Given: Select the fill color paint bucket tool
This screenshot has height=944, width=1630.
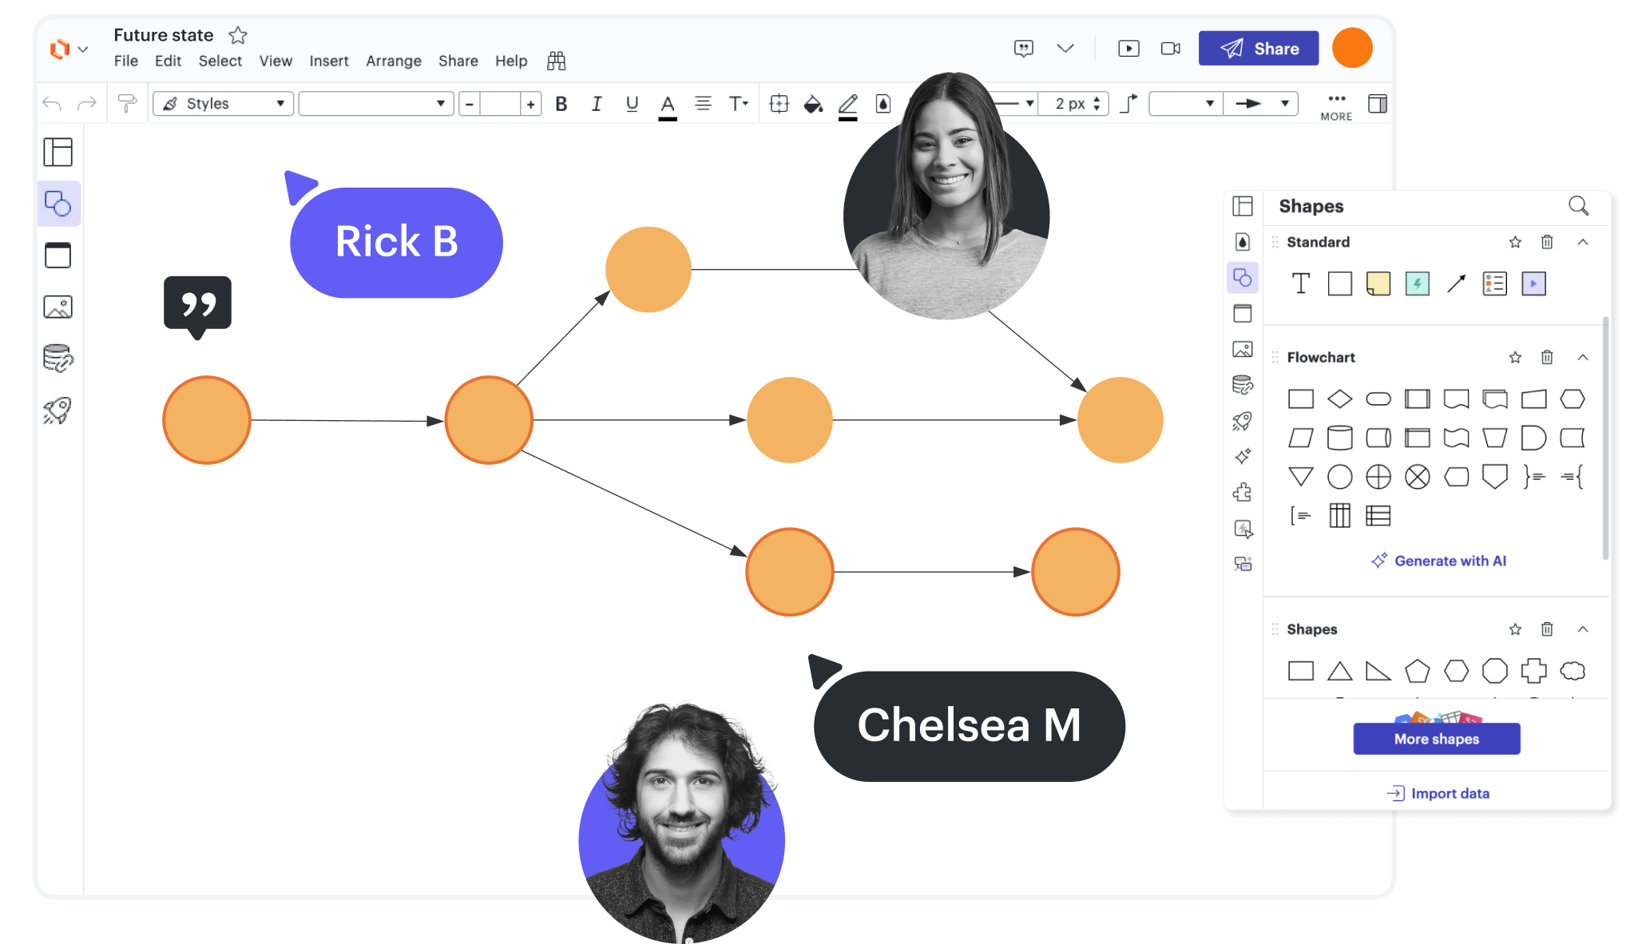Looking at the screenshot, I should [x=813, y=104].
